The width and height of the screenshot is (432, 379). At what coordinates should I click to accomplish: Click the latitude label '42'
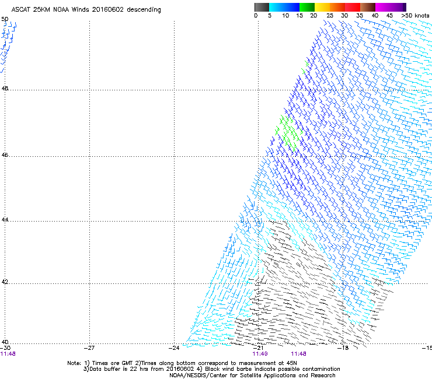(x=5, y=282)
